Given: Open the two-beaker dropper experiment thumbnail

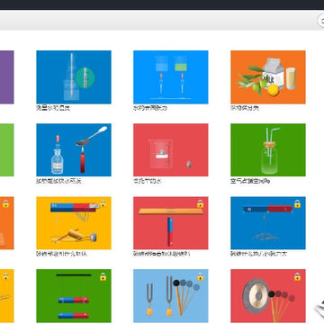Looking at the screenshot, I should click(171, 77).
